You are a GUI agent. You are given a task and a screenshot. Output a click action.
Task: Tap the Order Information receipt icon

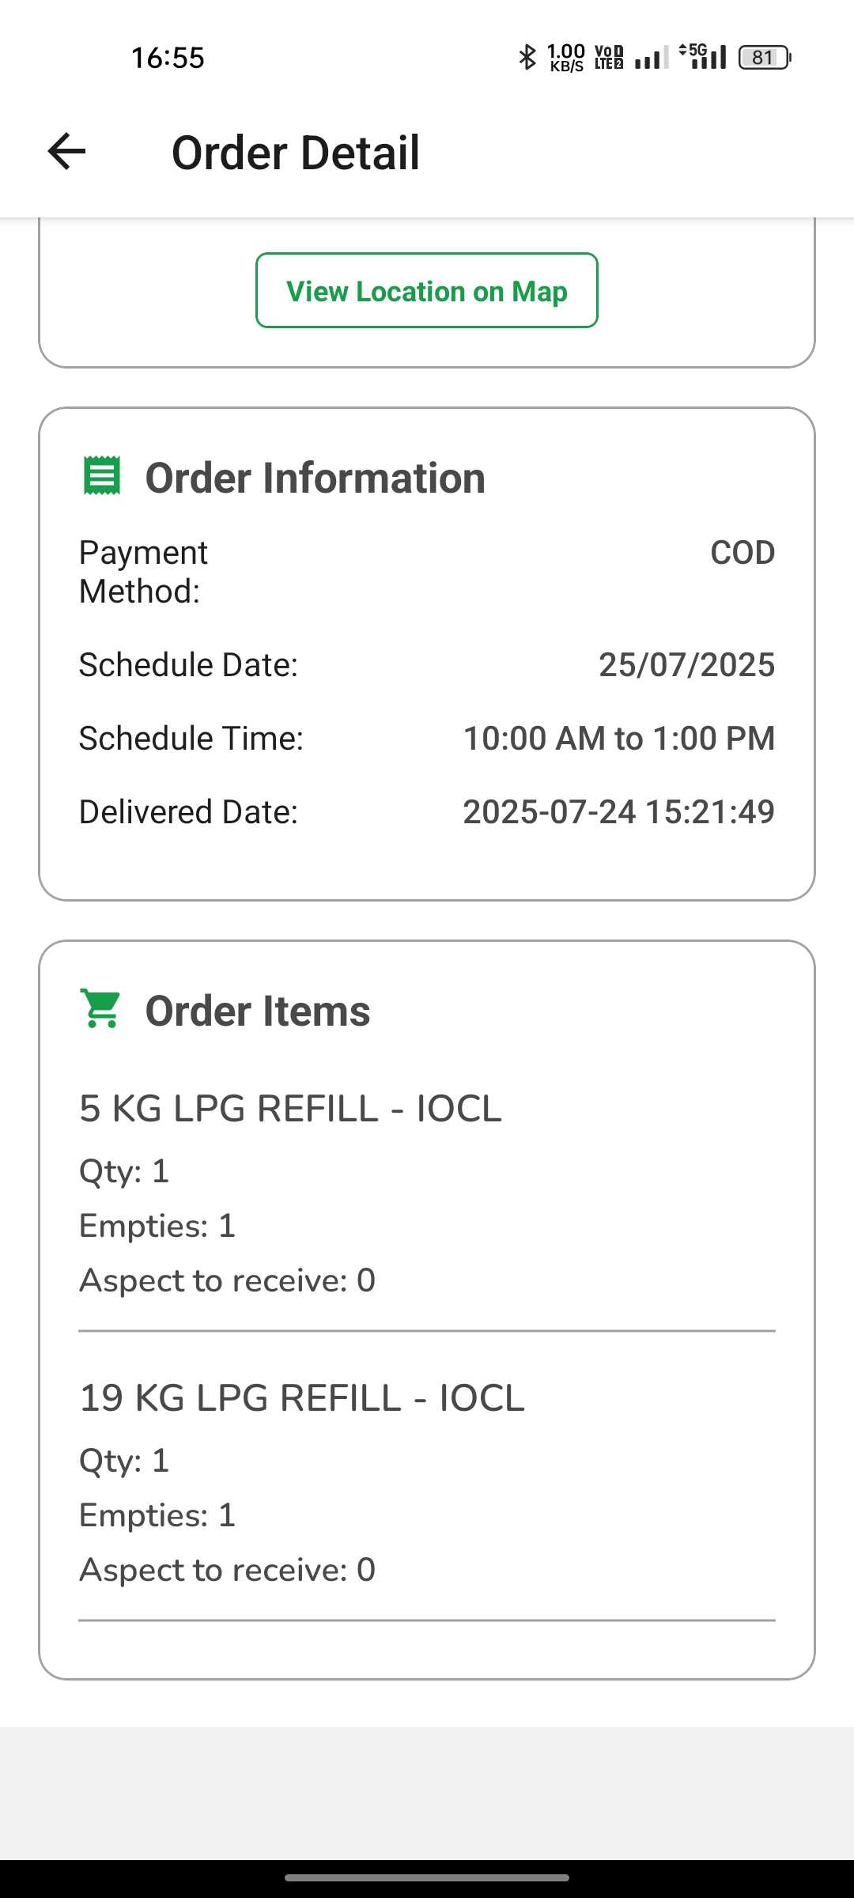pyautogui.click(x=102, y=476)
